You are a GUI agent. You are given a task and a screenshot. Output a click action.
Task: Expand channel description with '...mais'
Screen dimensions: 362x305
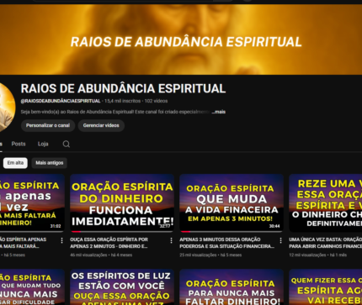219,112
